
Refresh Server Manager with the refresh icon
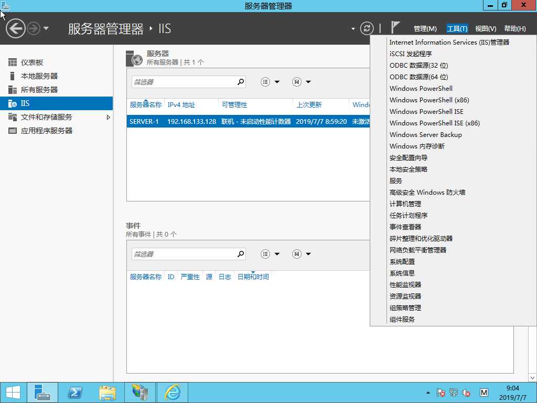pyautogui.click(x=367, y=28)
